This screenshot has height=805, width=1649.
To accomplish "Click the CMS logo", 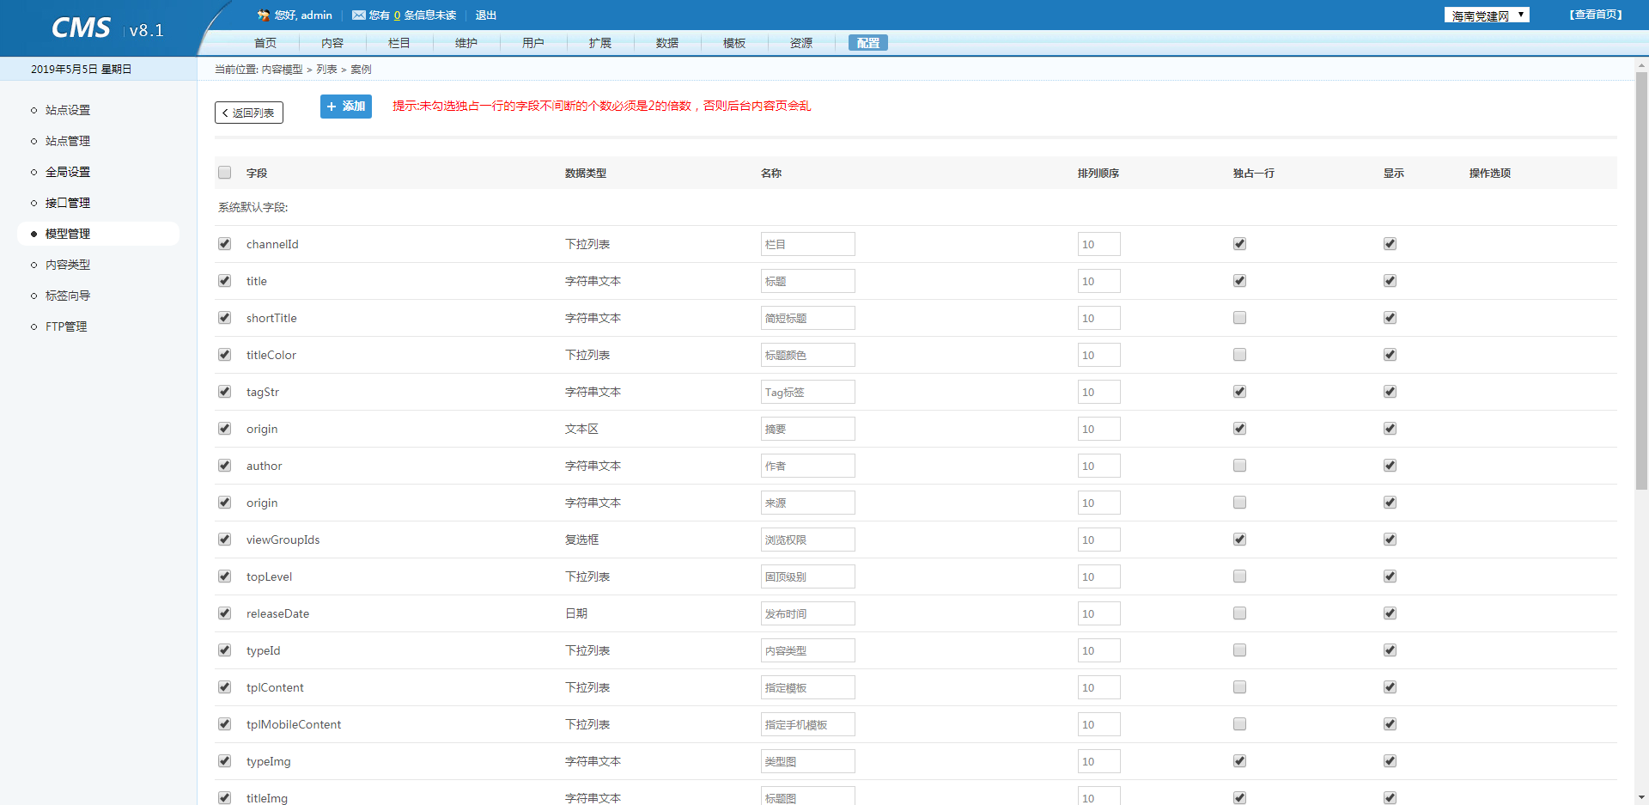I will click(x=82, y=28).
